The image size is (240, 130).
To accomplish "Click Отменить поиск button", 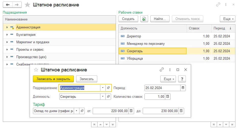I will click(187, 19).
